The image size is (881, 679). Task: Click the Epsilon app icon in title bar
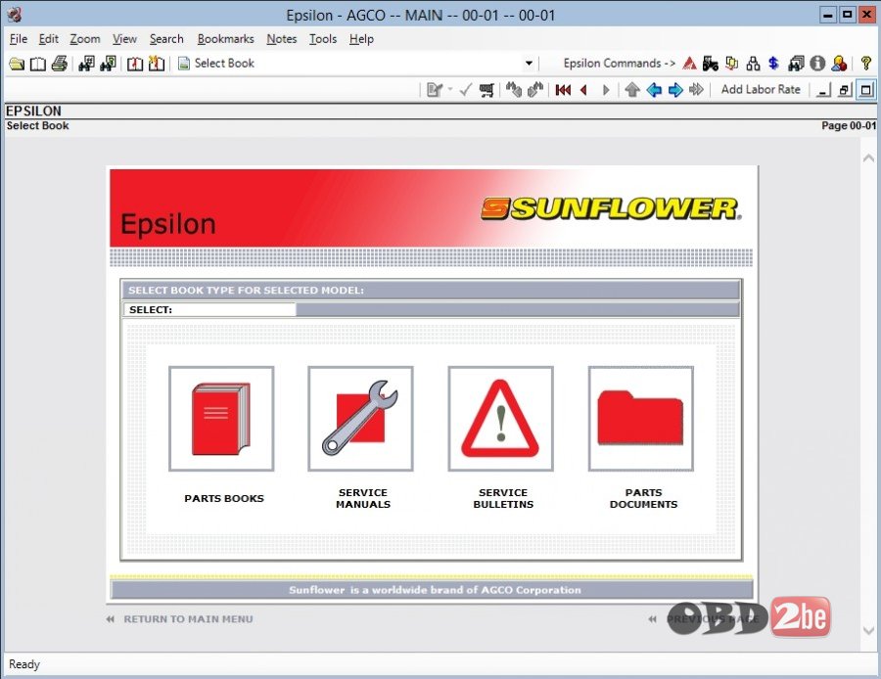tap(14, 15)
